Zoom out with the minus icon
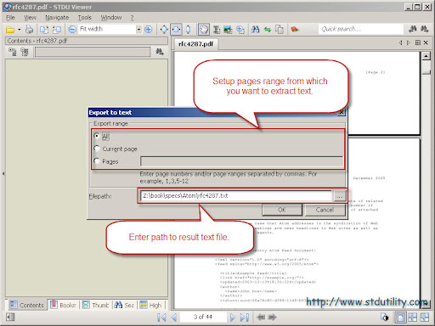 point(72,29)
